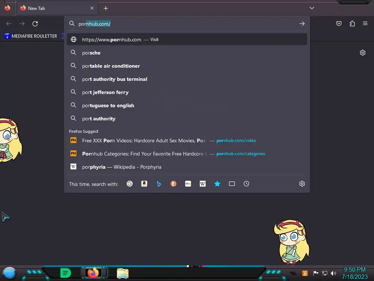The width and height of the screenshot is (374, 281).
Task: Open the Action Center flag icon
Action: click(316, 273)
